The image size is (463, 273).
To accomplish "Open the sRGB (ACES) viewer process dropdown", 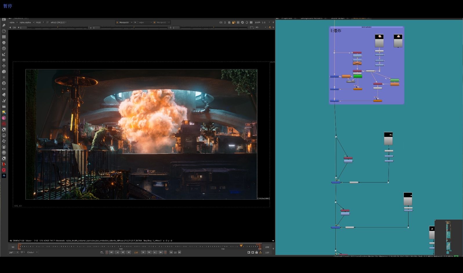I will pyautogui.click(x=59, y=22).
